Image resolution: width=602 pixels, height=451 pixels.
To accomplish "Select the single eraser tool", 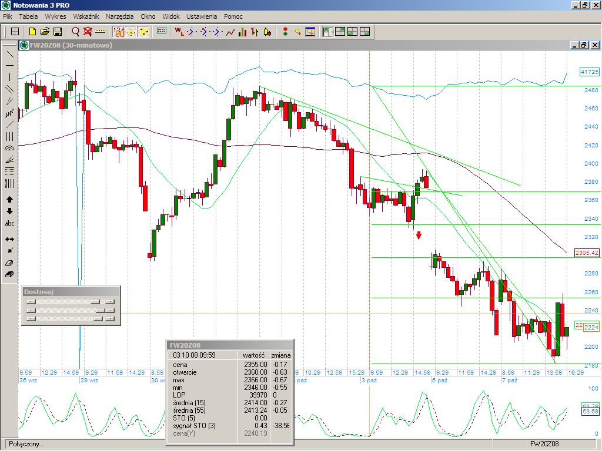I will 9,263.
